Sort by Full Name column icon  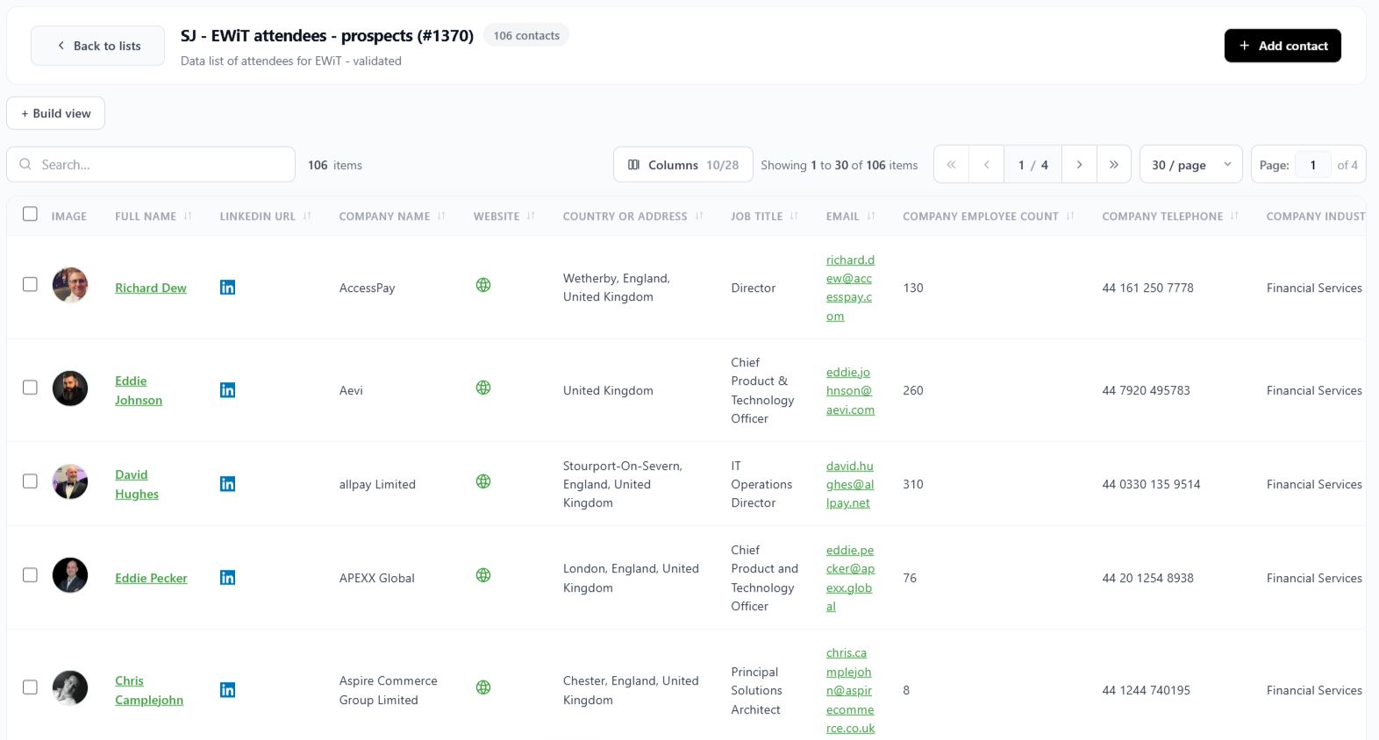pyautogui.click(x=188, y=216)
